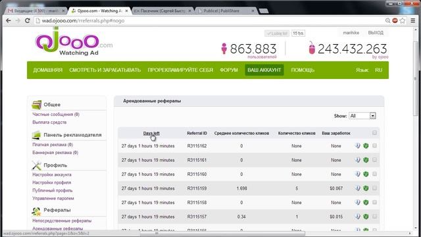Open Платная реклама (0) link
The image size is (421, 237).
[53, 145]
